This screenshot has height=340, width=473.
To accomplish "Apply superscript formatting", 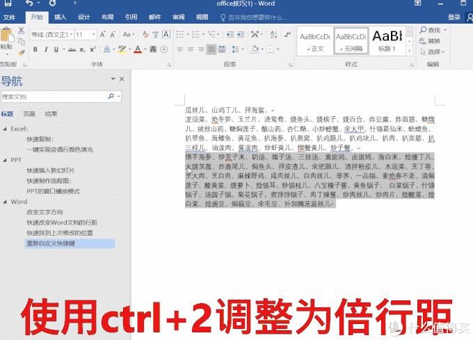I will pos(93,49).
